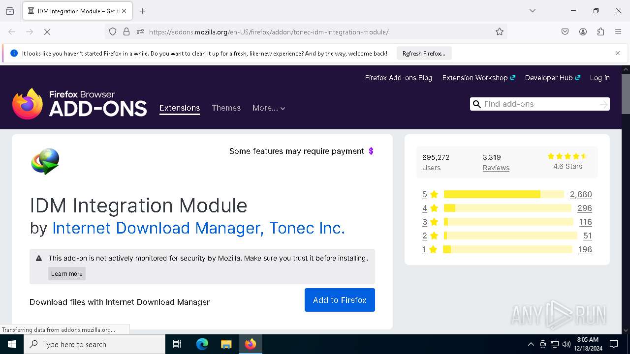This screenshot has height=354, width=630.
Task: Open Save to Pocket icon
Action: [565, 32]
